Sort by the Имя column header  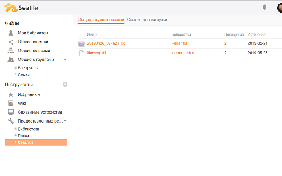pos(92,34)
